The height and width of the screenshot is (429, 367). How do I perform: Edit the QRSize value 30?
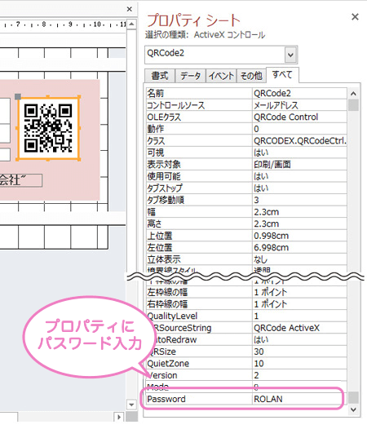click(x=299, y=352)
